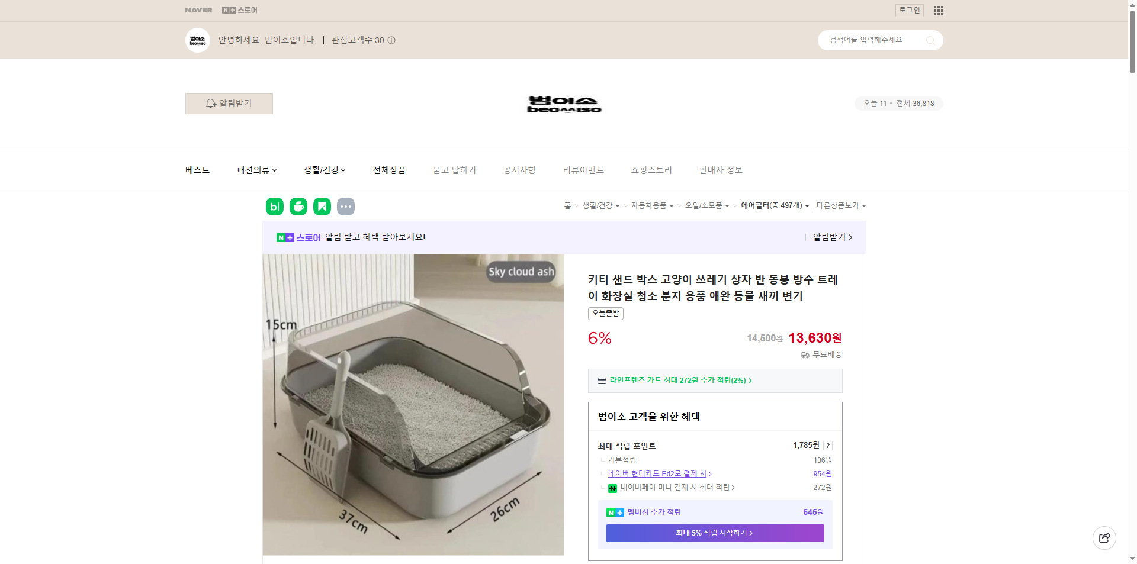
Task: Open more share options via ellipsis icon
Action: (346, 207)
